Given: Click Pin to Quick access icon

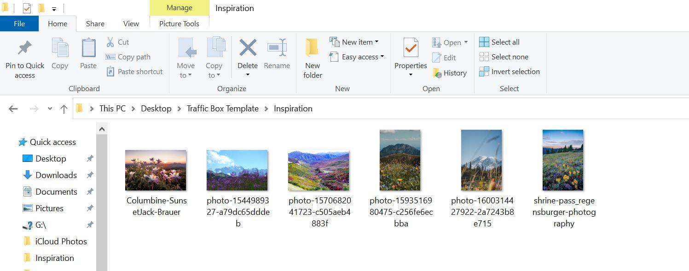Looking at the screenshot, I should (24, 48).
